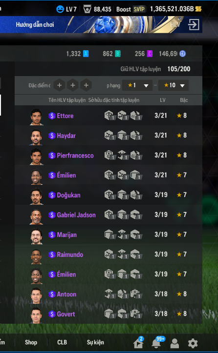The image size is (218, 353).
Task: Select the Ettore trainer row
Action: coord(109,116)
